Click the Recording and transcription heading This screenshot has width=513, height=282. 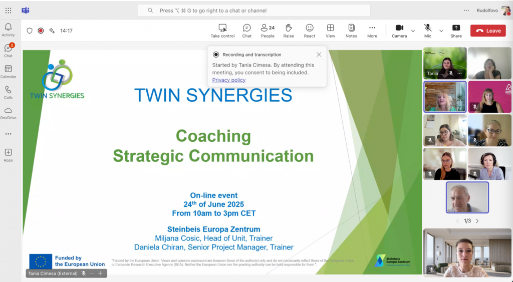(252, 55)
